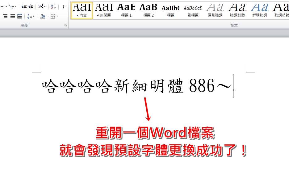Justify paragraph text
Image resolution: width=289 pixels, height=177 pixels.
(13, 16)
